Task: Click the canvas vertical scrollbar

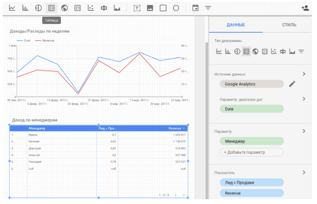Action: click(207, 121)
